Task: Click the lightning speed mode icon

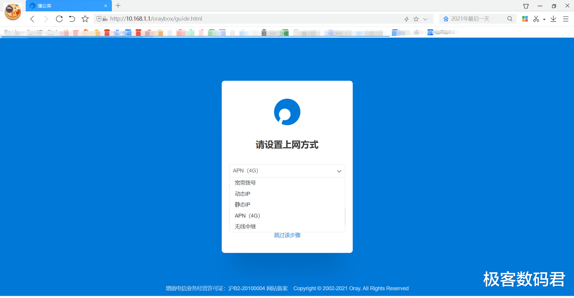Action: (x=406, y=19)
